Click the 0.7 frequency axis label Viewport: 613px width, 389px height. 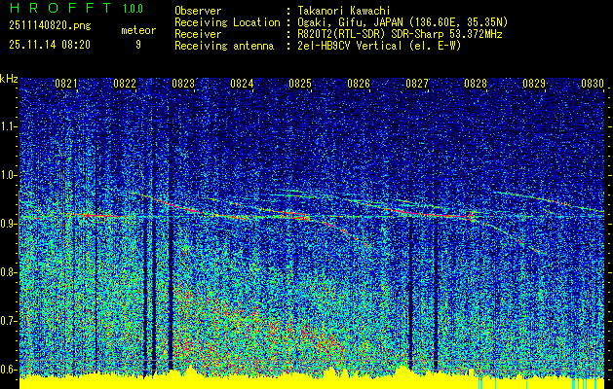pos(9,321)
